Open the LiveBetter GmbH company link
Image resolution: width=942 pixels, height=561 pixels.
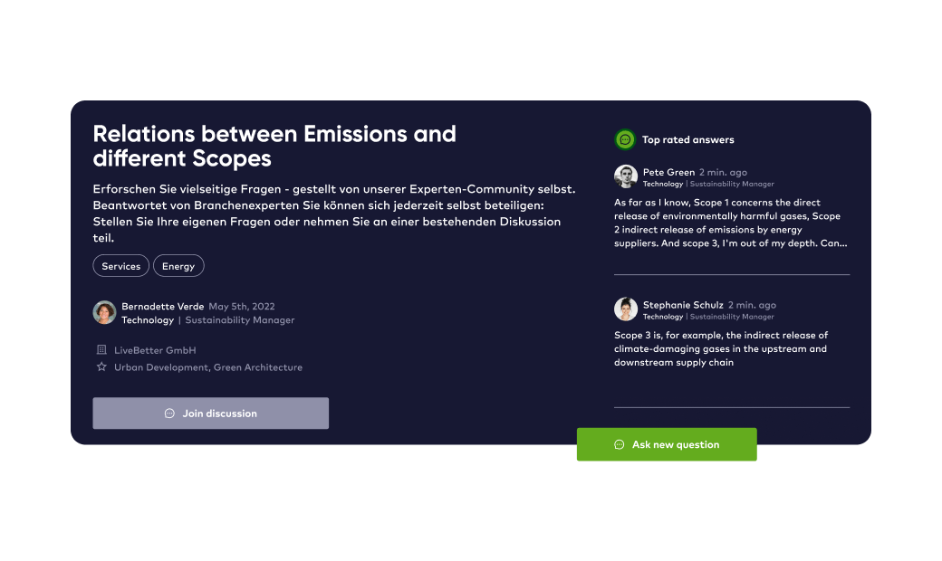tap(155, 350)
